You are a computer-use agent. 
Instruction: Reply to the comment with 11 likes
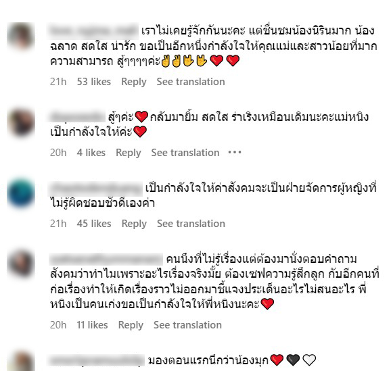131,325
